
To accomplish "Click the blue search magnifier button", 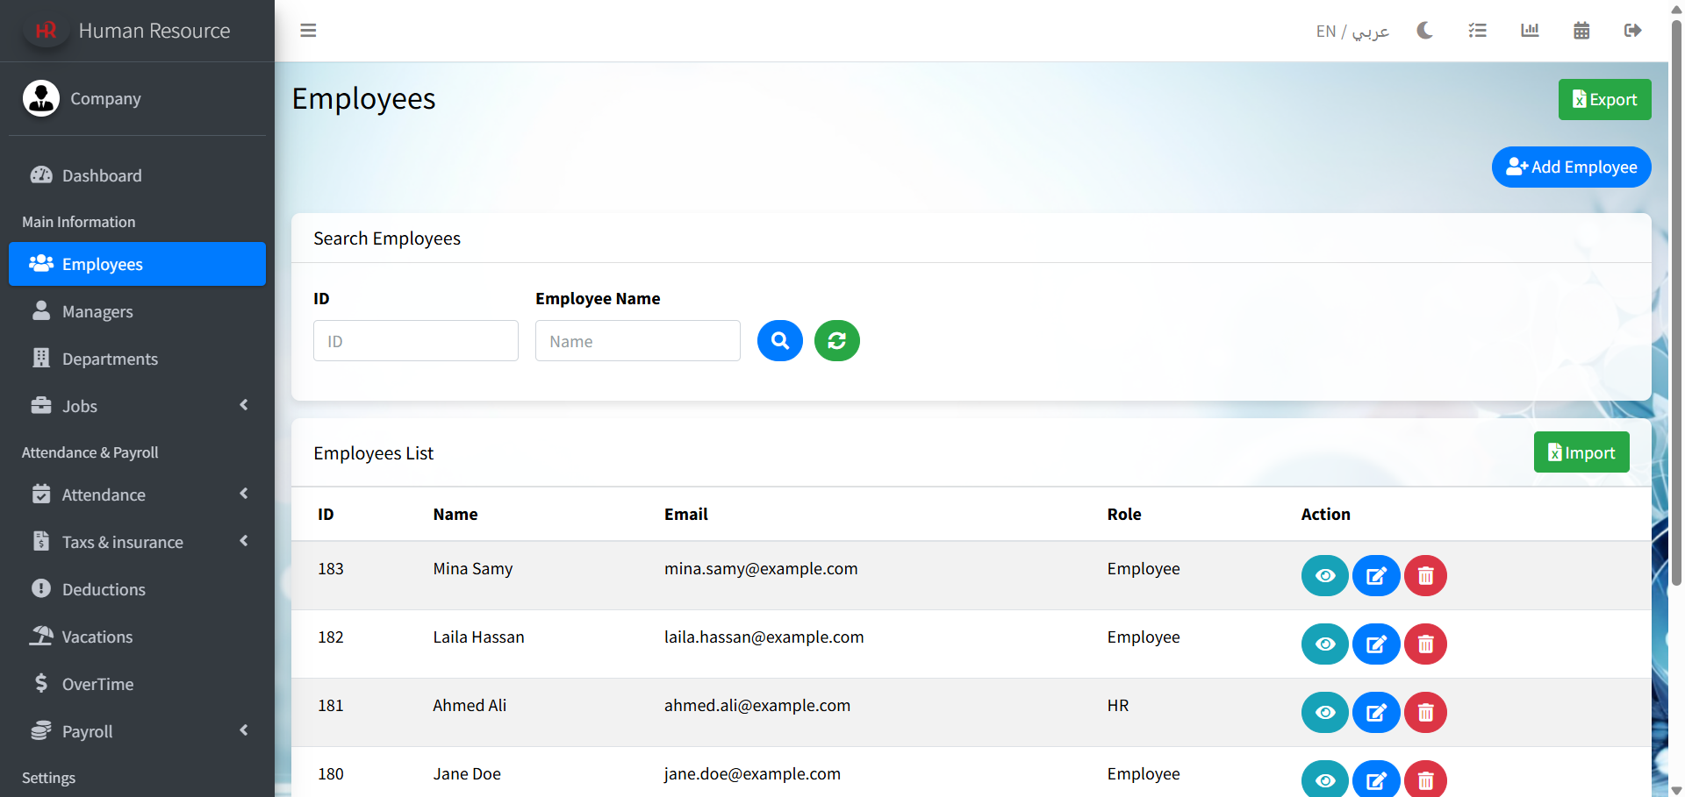I will (x=780, y=341).
